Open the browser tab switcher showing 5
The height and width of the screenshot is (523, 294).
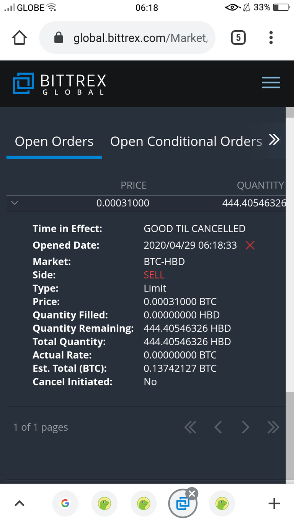tap(238, 38)
